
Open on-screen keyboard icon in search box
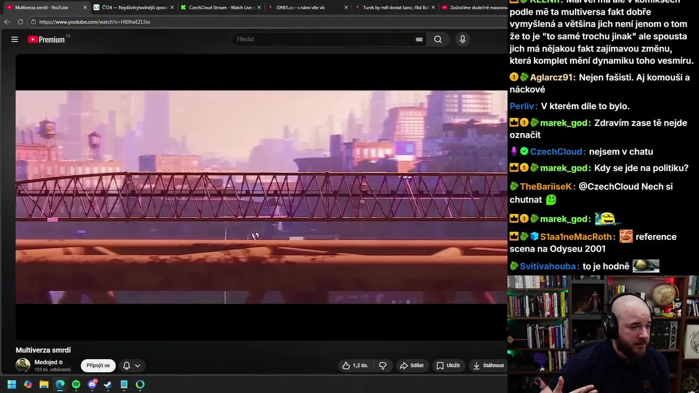pyautogui.click(x=419, y=39)
